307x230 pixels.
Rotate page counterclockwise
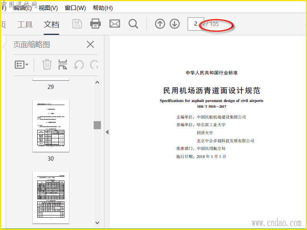79,65
